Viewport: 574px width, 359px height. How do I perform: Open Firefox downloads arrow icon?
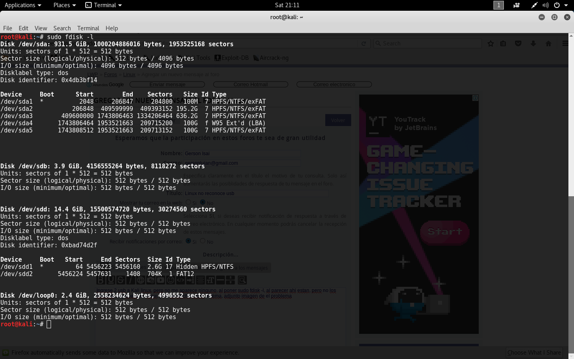pos(533,43)
